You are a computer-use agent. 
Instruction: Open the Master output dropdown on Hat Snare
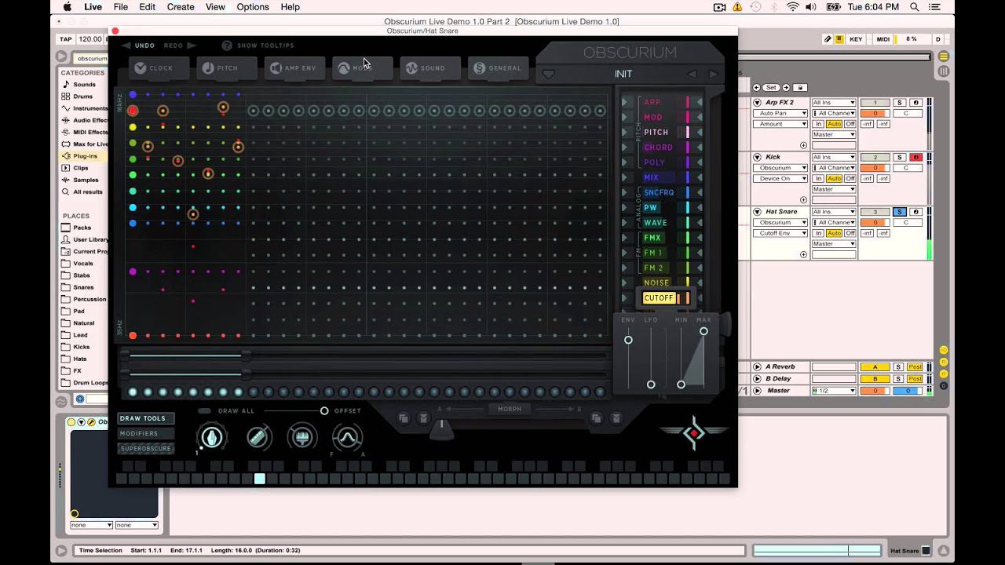[x=834, y=244]
